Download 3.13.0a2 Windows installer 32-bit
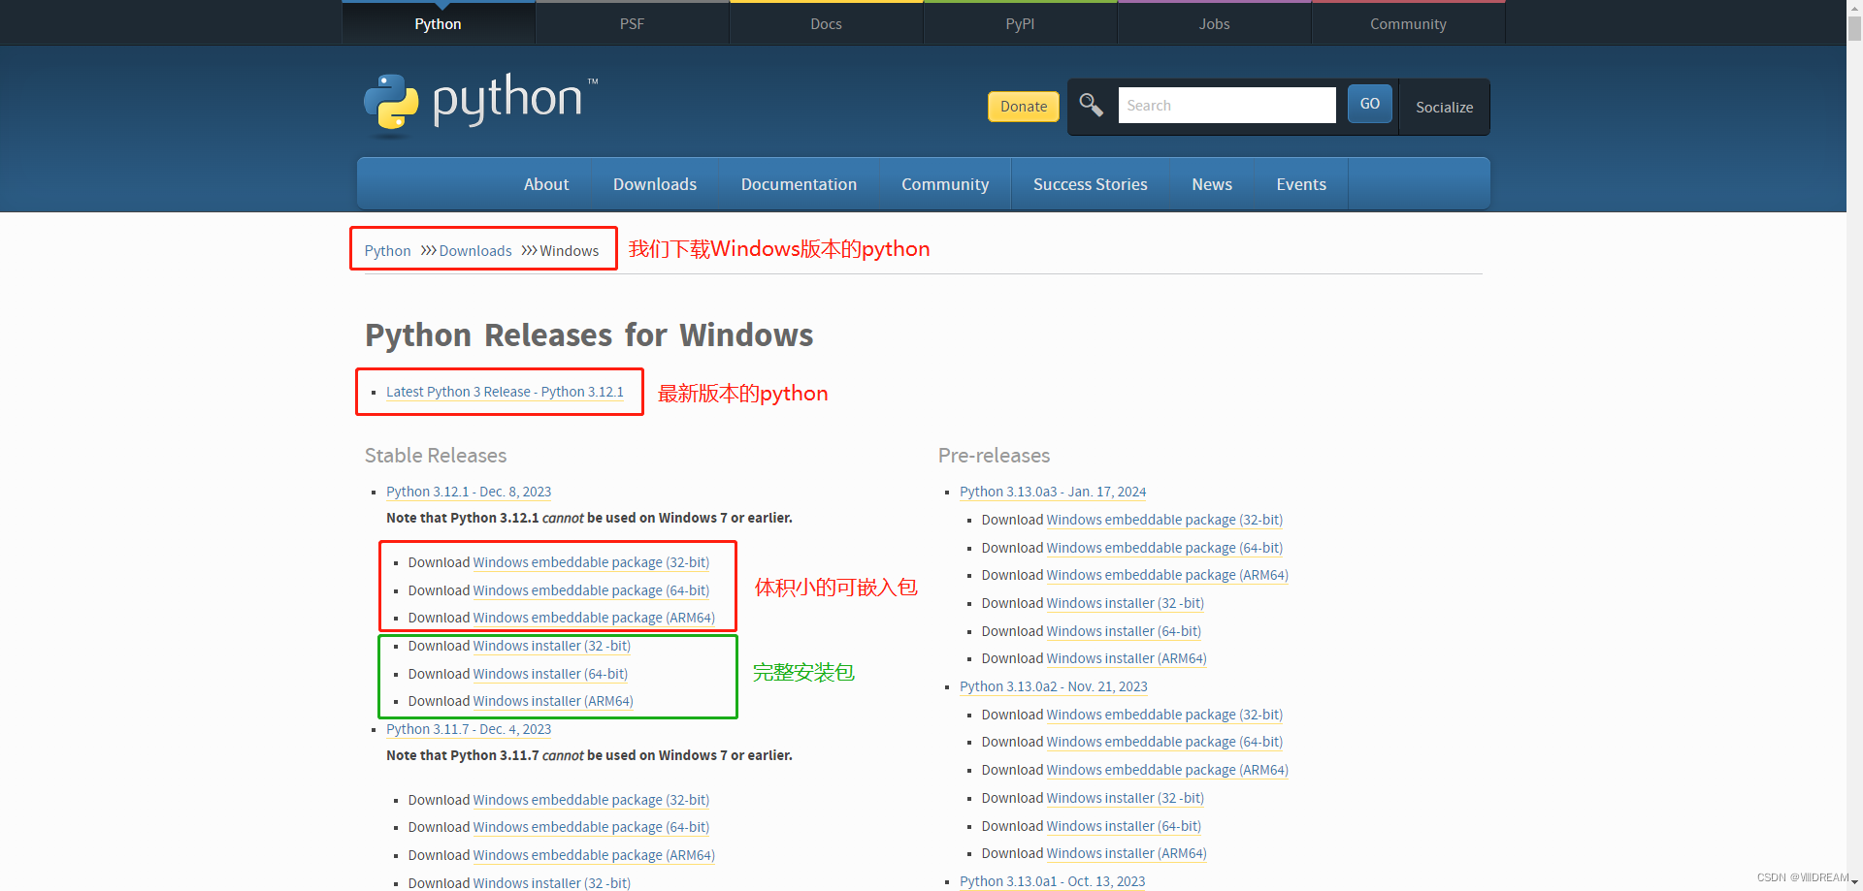This screenshot has height=891, width=1863. 1126,798
